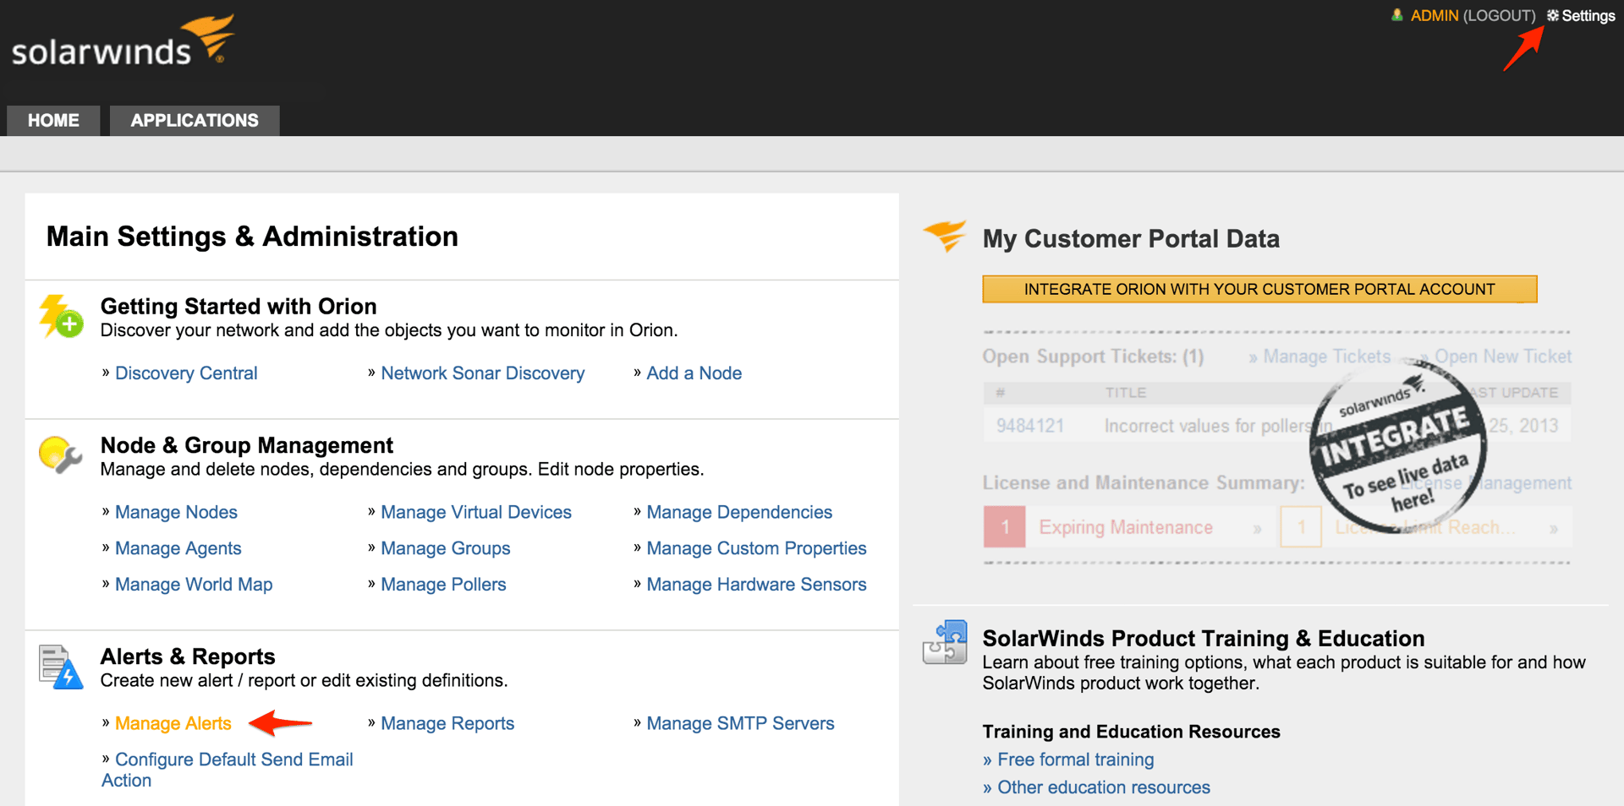Open Manage Custom Properties
The image size is (1624, 806).
point(756,548)
